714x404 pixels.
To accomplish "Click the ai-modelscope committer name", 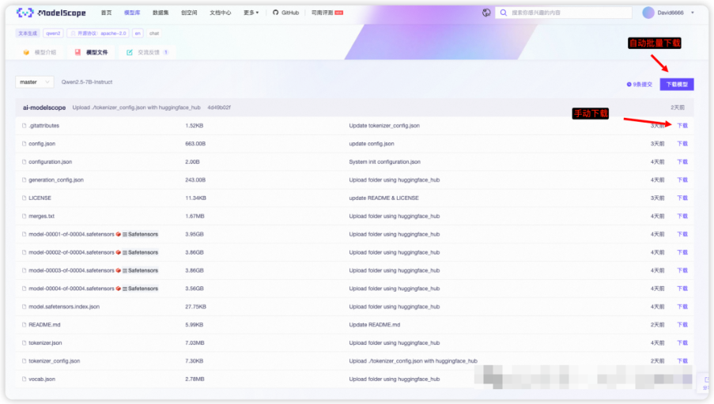I will point(44,108).
